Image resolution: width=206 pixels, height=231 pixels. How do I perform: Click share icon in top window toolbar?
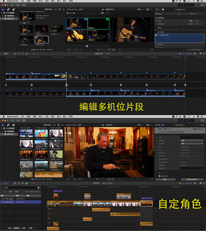pos(202,5)
